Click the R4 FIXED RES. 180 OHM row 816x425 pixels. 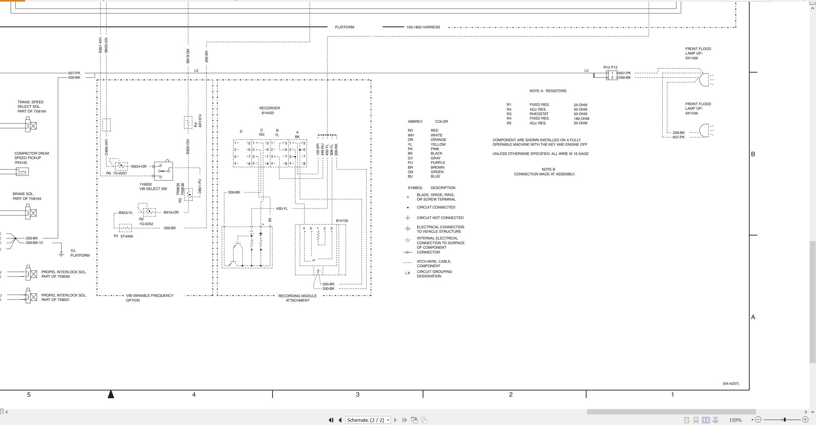[x=548, y=119]
